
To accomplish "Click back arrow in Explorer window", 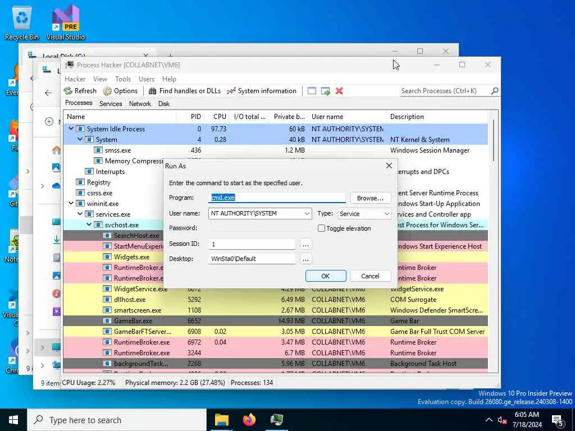I will pyautogui.click(x=48, y=93).
